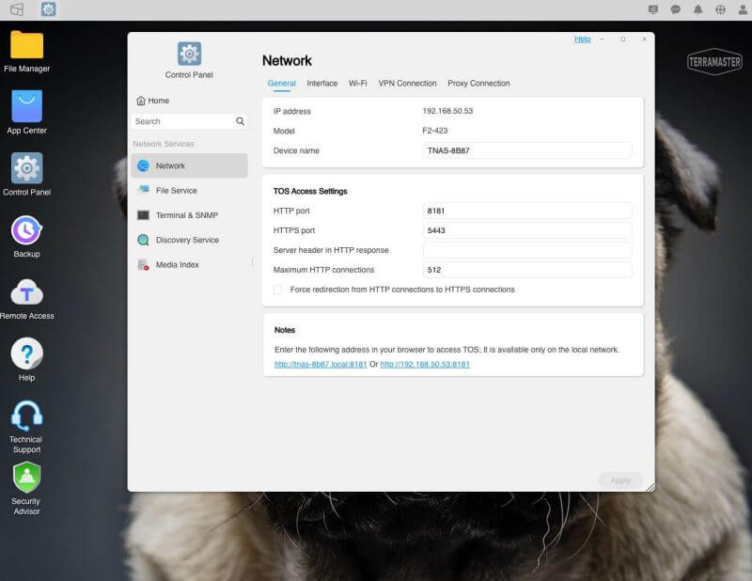Screen dimensions: 752x581
Task: Click the HTTP port field
Action: point(527,211)
